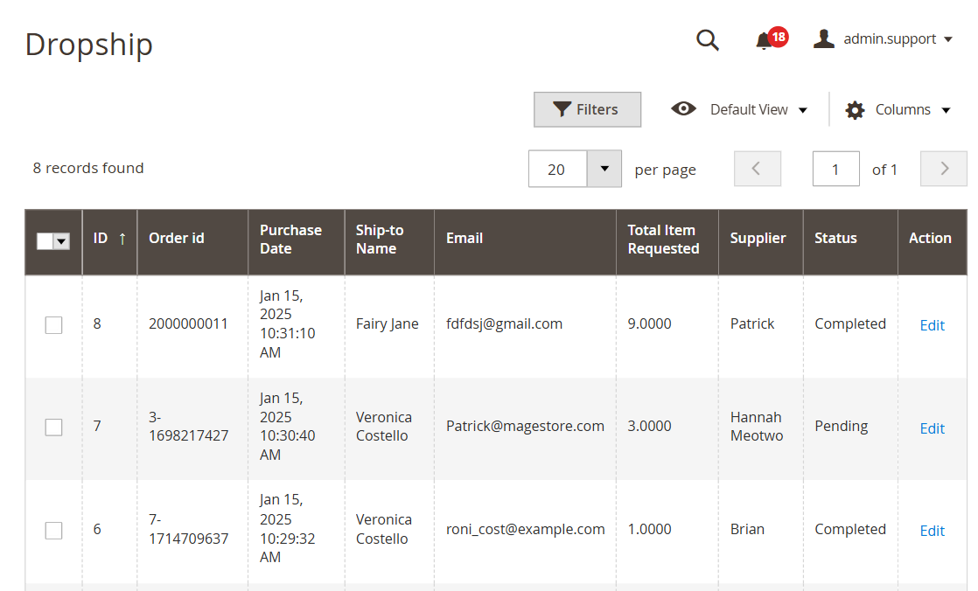
Task: Click the gear icon next to Columns
Action: tap(854, 109)
